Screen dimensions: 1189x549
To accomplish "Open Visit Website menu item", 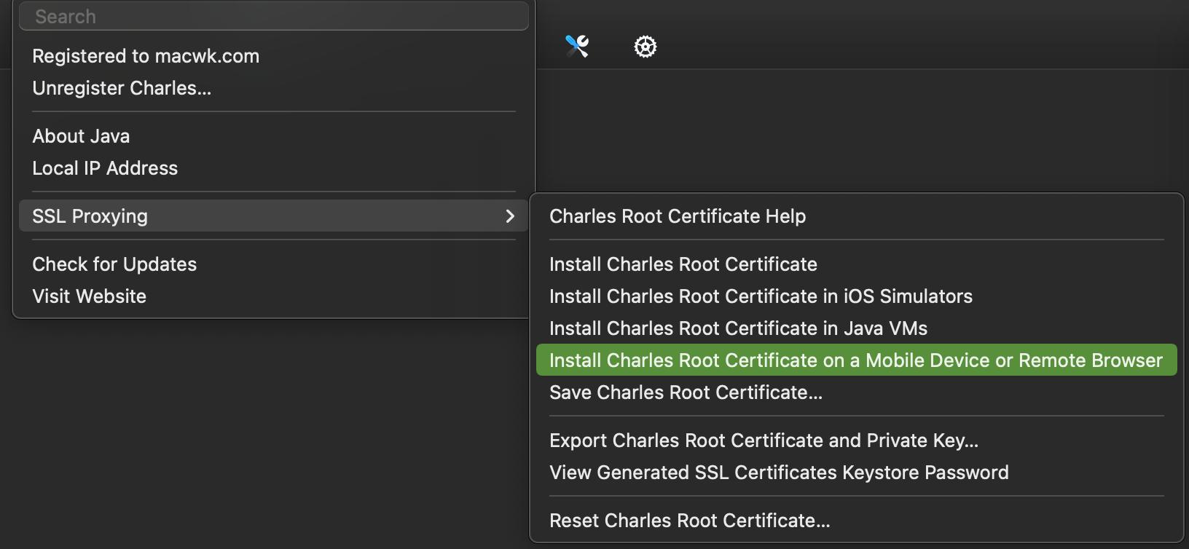I will pyautogui.click(x=274, y=296).
